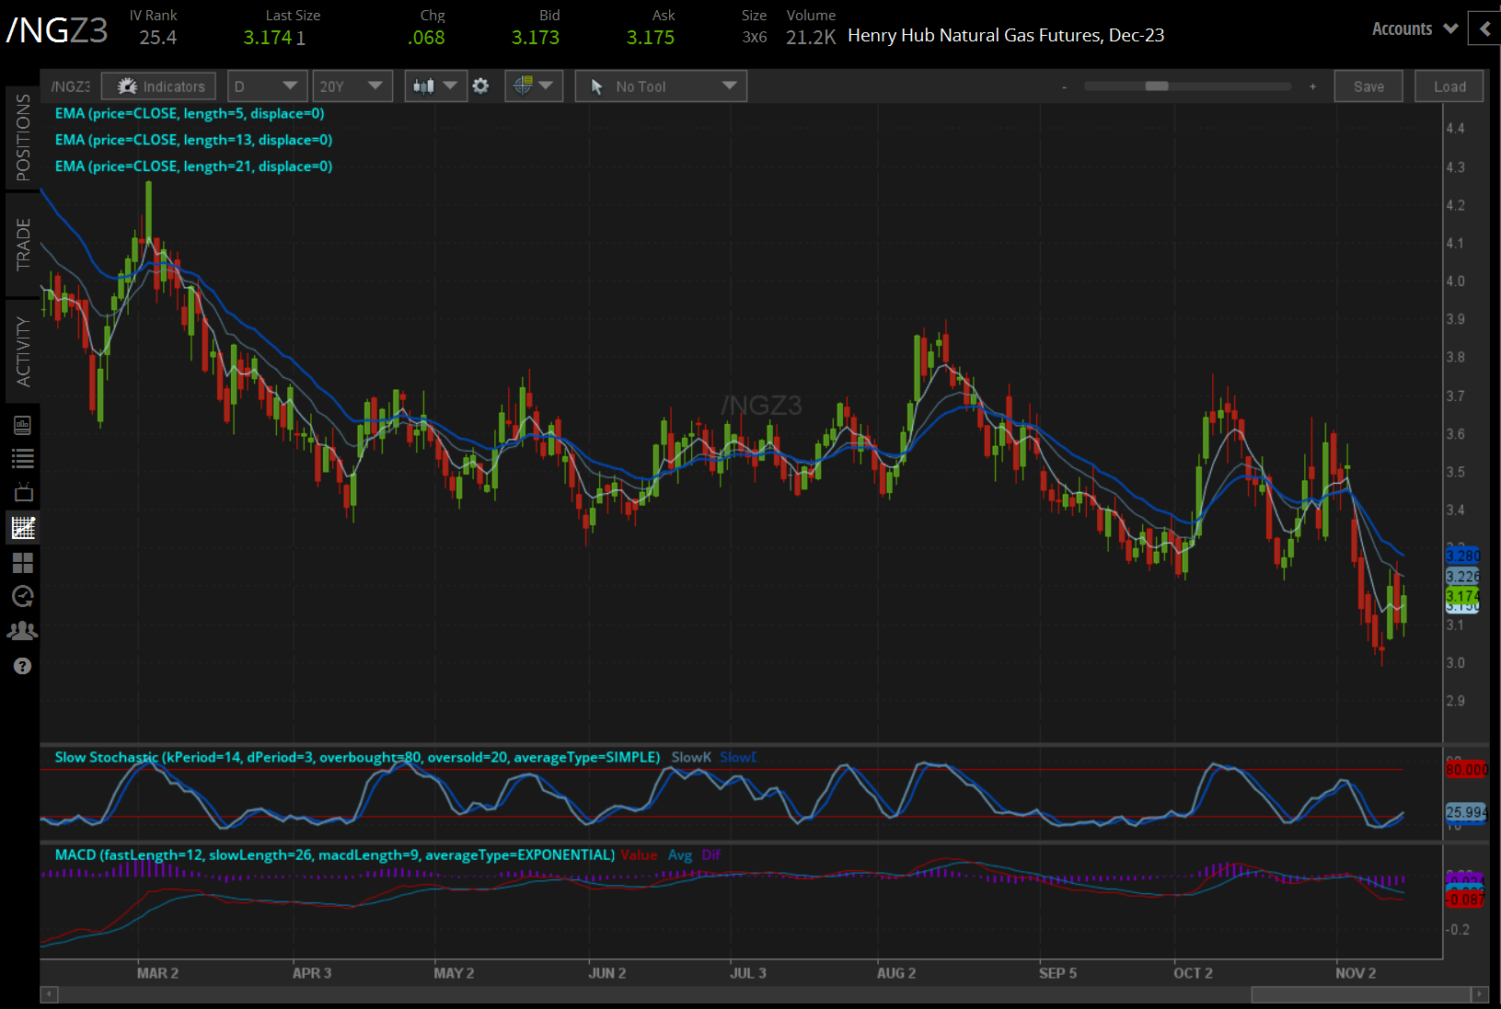This screenshot has height=1009, width=1501.
Task: Open the 20Y time range dropdown
Action: (x=352, y=86)
